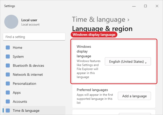Viewport: 163px width, 115px height.
Task: Click the Add a language button
Action: click(x=134, y=96)
